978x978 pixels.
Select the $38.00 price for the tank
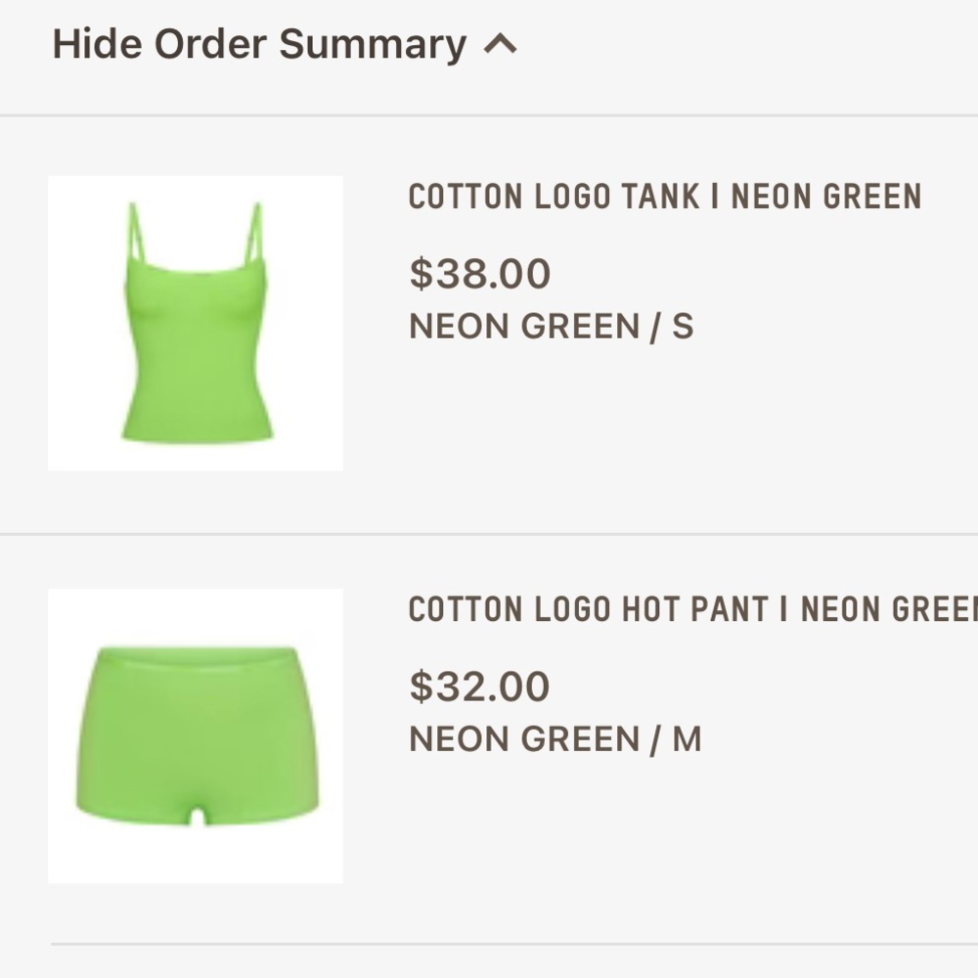pyautogui.click(x=480, y=273)
